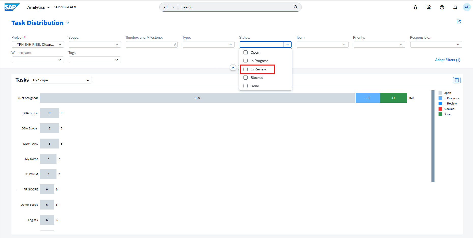The width and height of the screenshot is (473, 238).
Task: Click the search magnifier icon
Action: tap(296, 7)
